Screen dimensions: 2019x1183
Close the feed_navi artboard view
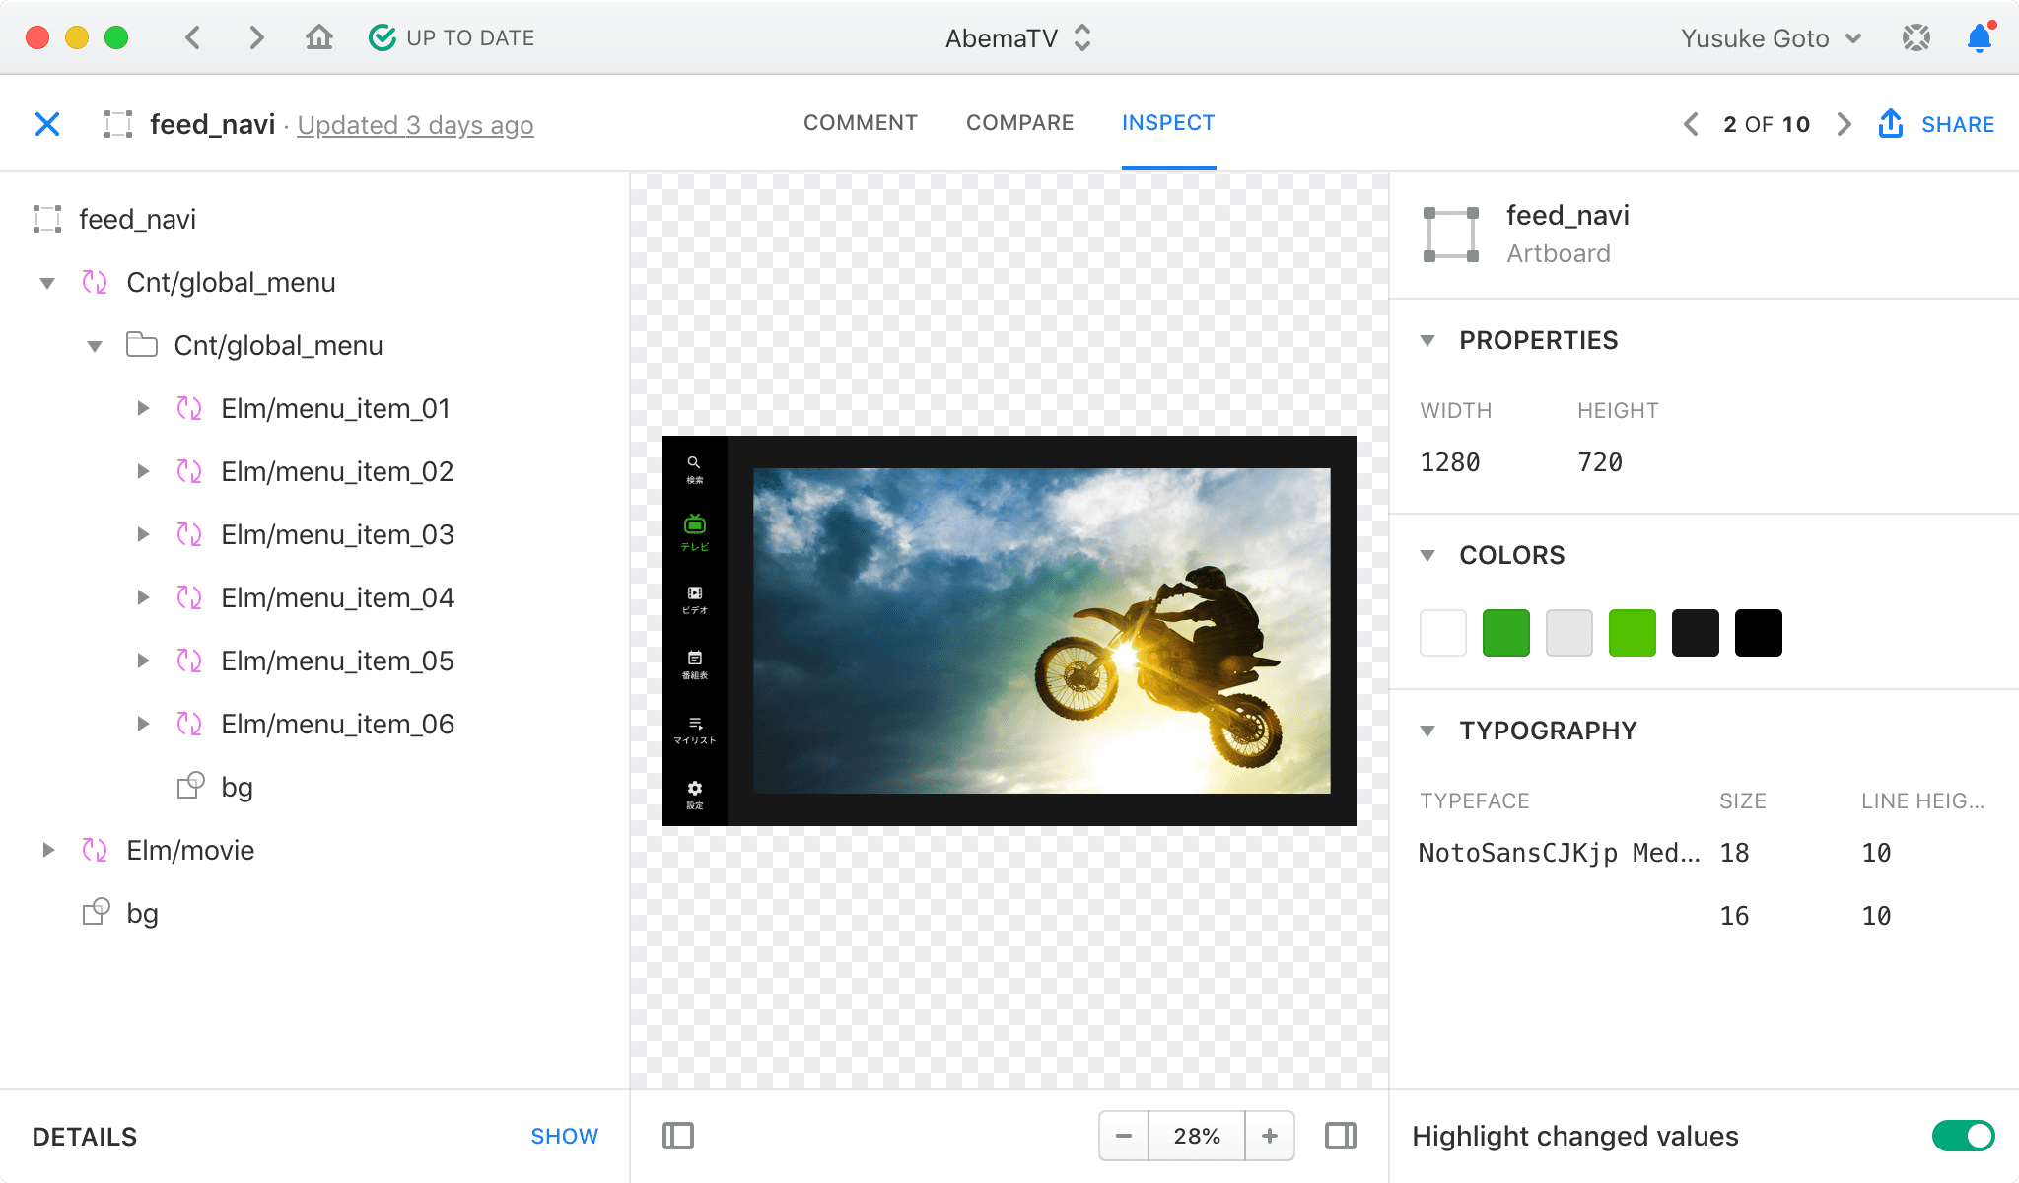(x=47, y=124)
